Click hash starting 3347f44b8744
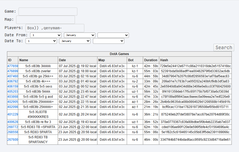This screenshot has height=152, width=239. click(195, 140)
